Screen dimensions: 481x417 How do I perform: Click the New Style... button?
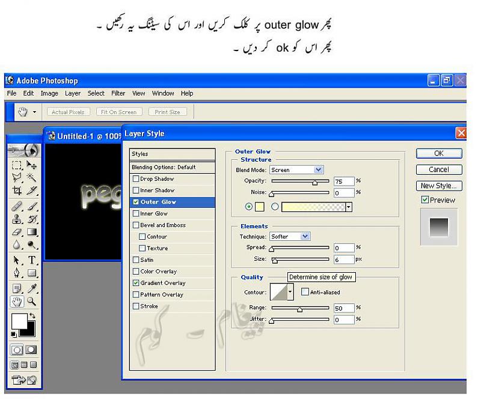click(439, 186)
